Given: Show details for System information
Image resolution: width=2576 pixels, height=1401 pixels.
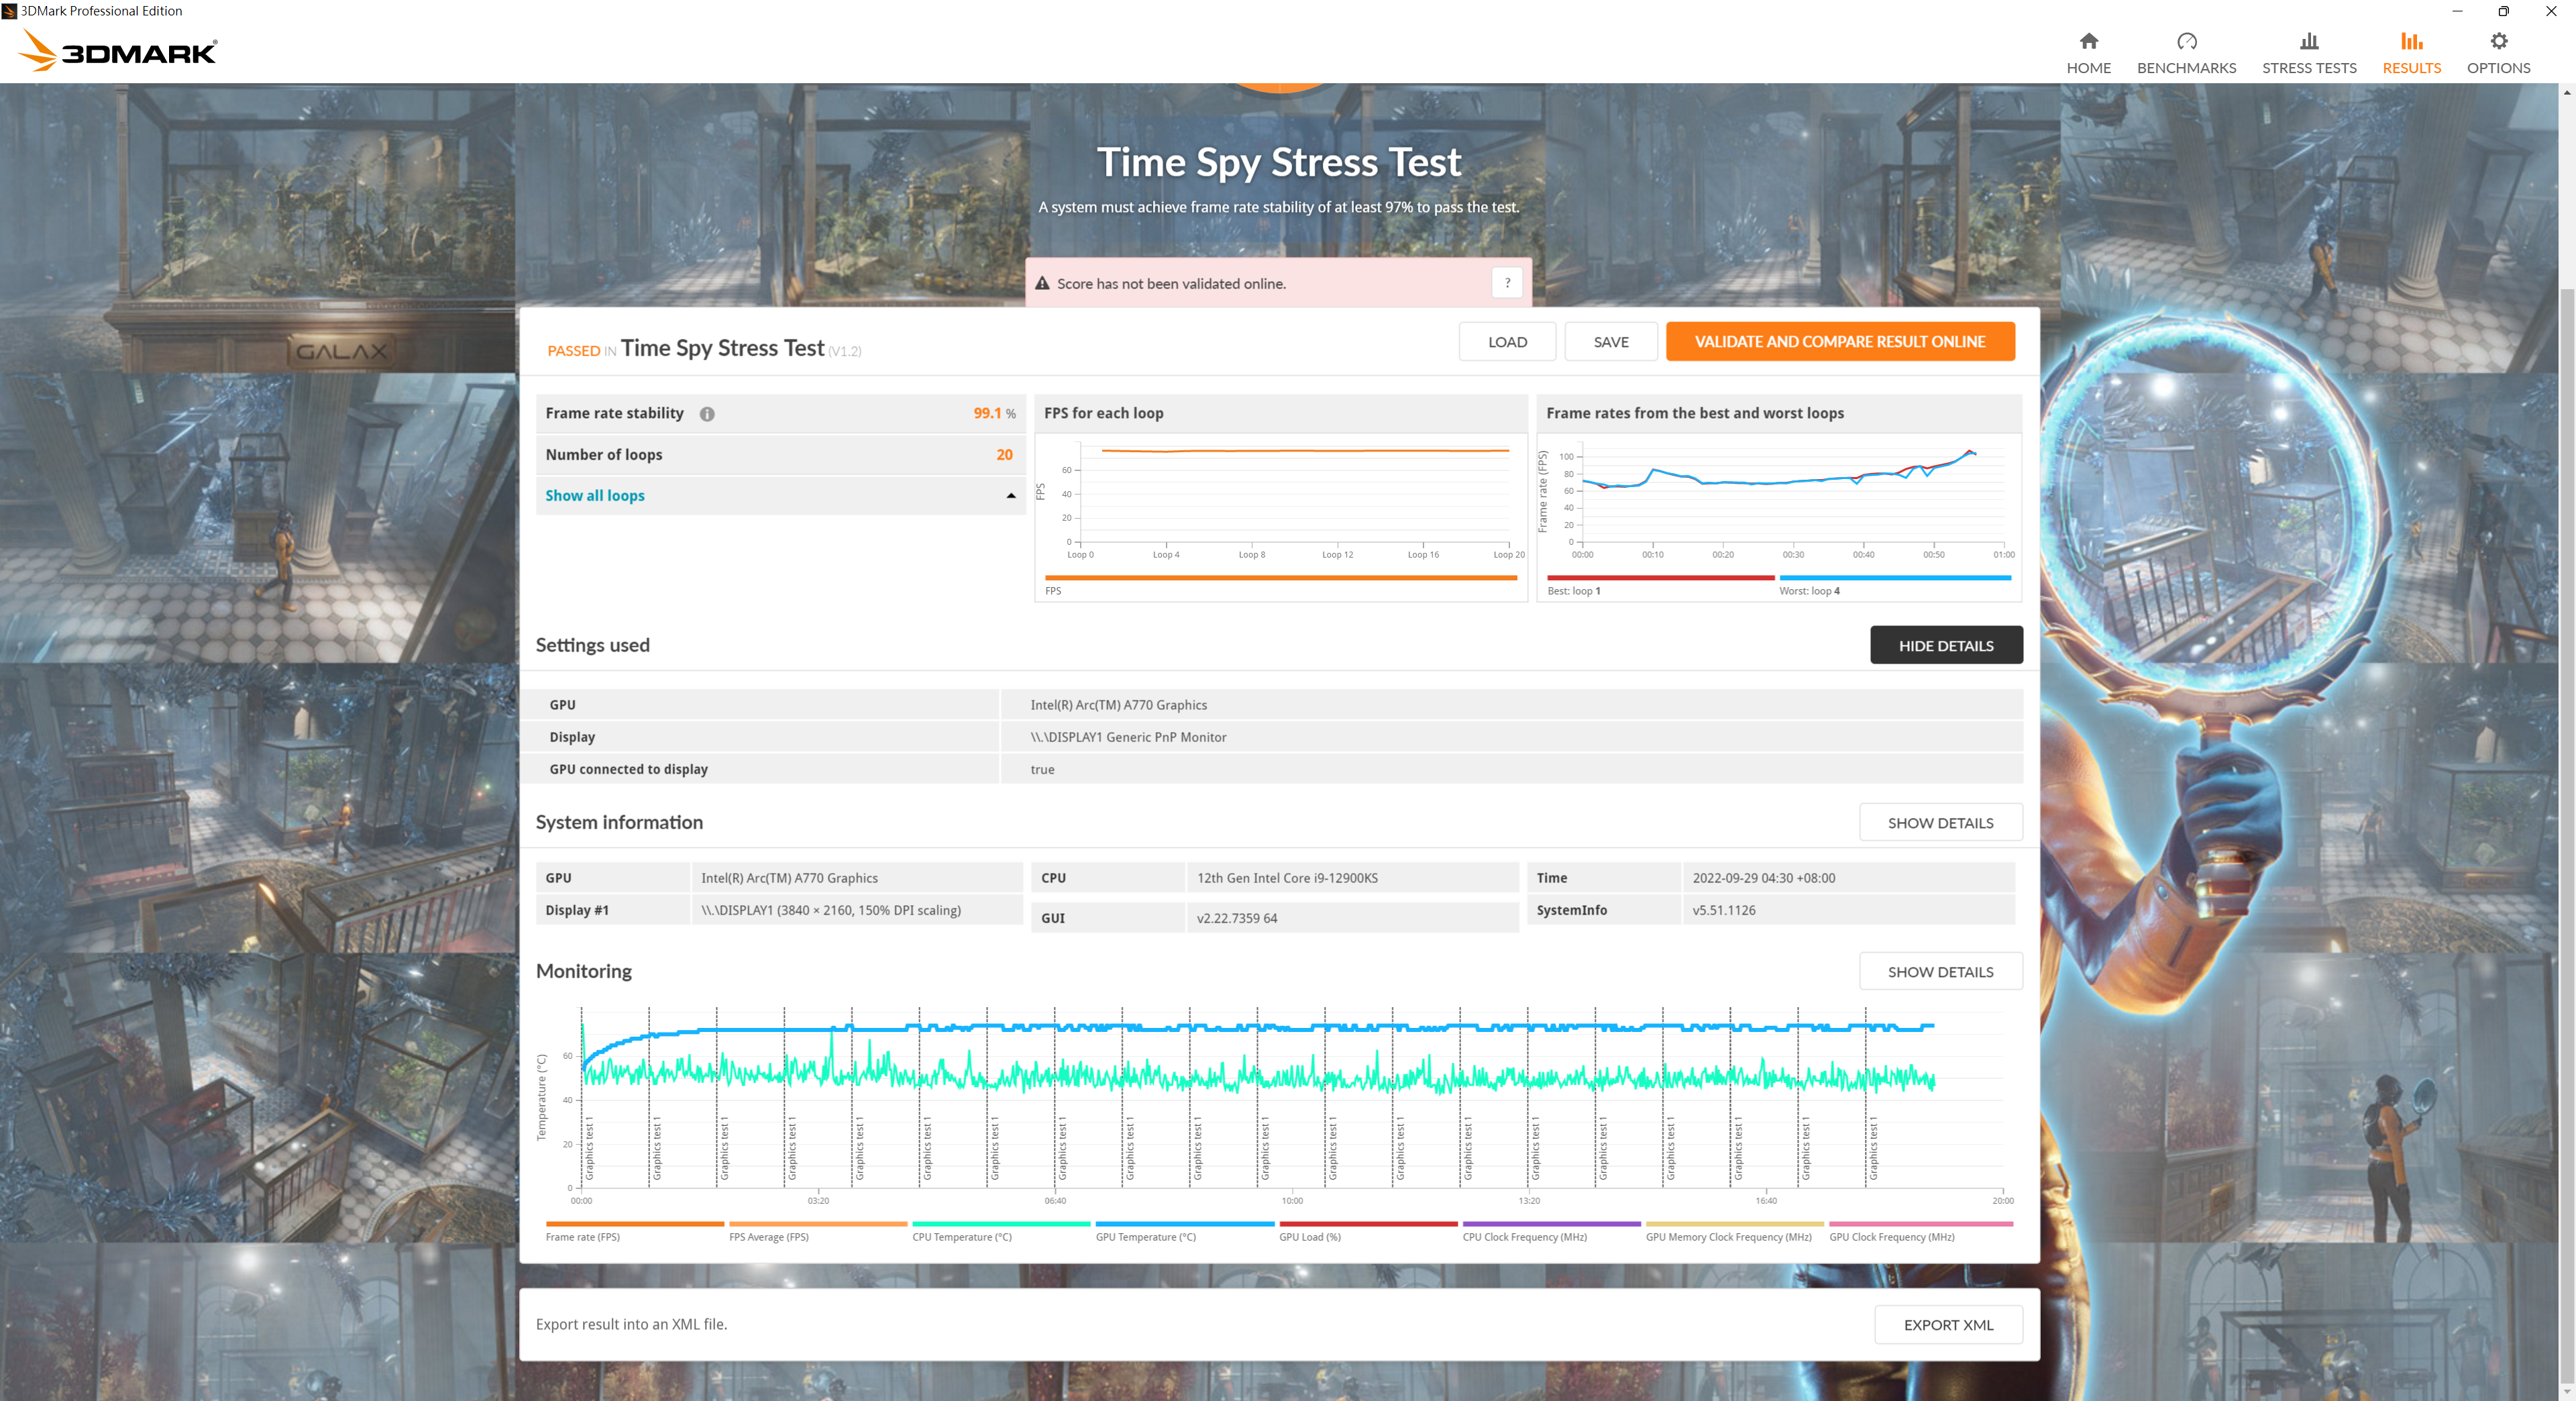Looking at the screenshot, I should click(1940, 823).
